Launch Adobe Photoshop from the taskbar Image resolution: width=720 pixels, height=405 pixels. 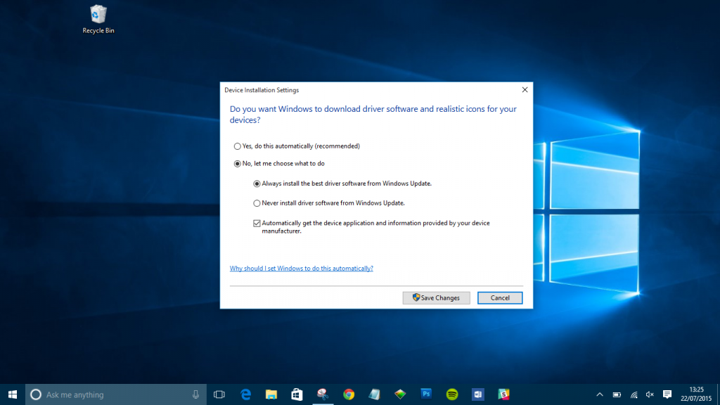pos(427,394)
